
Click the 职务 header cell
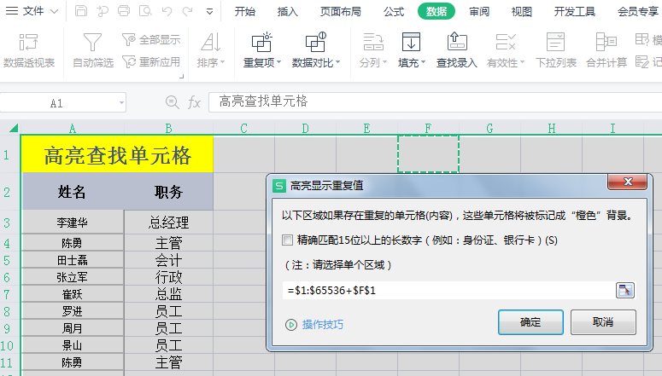click(x=168, y=192)
